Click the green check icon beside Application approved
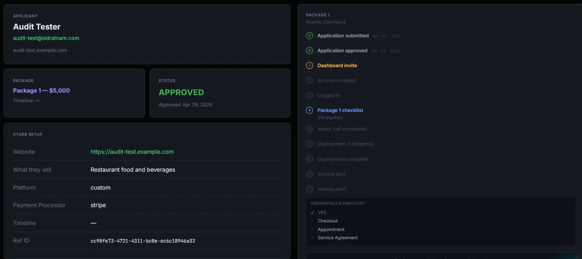This screenshot has width=582, height=259. pos(309,51)
